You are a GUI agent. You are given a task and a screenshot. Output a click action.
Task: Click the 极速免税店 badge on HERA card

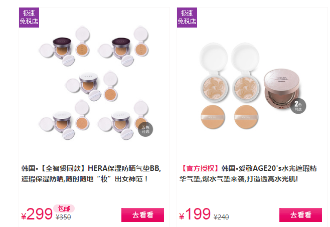pos(29,18)
